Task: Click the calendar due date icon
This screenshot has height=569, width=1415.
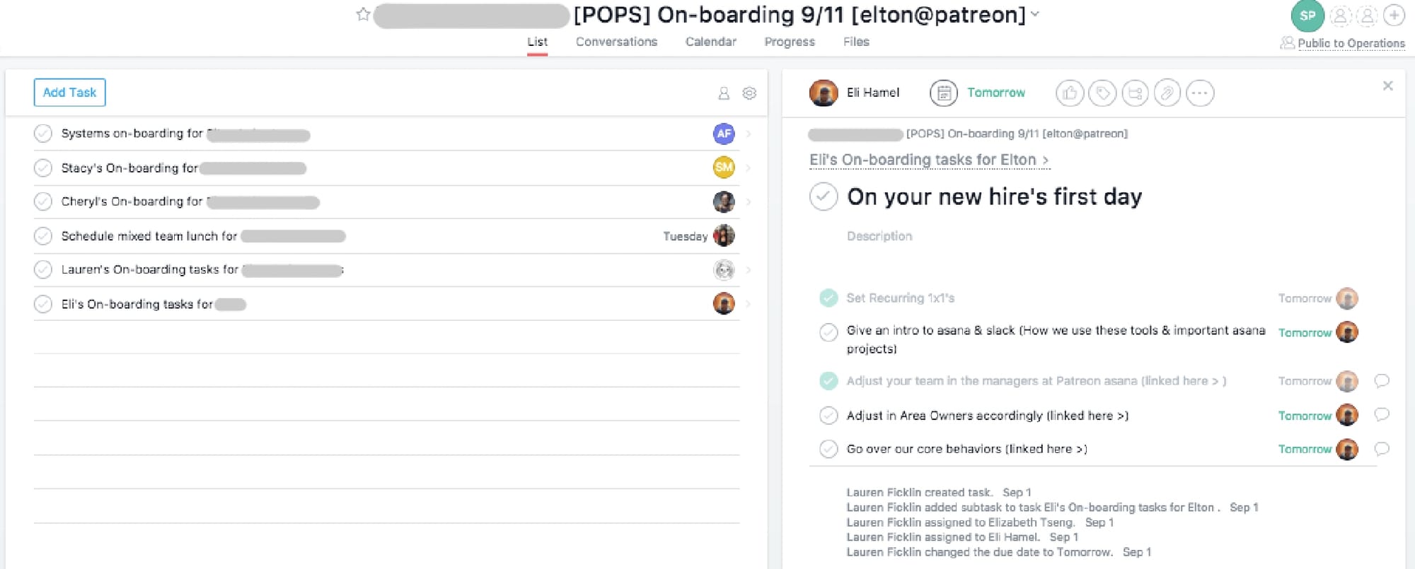Action: point(943,93)
